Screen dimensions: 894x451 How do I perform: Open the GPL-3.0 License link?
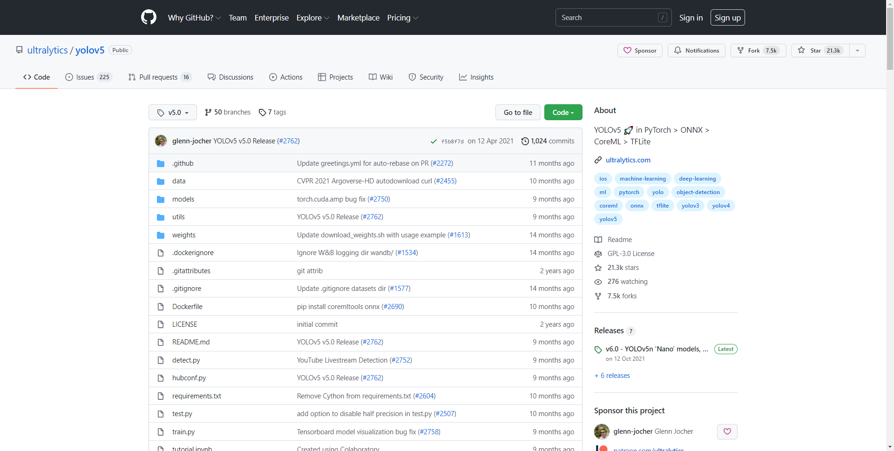point(625,254)
